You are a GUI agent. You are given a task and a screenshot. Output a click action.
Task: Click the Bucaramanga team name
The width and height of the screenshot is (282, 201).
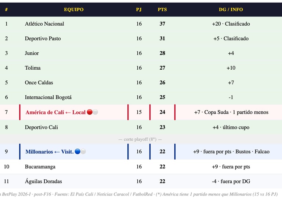pos(40,167)
